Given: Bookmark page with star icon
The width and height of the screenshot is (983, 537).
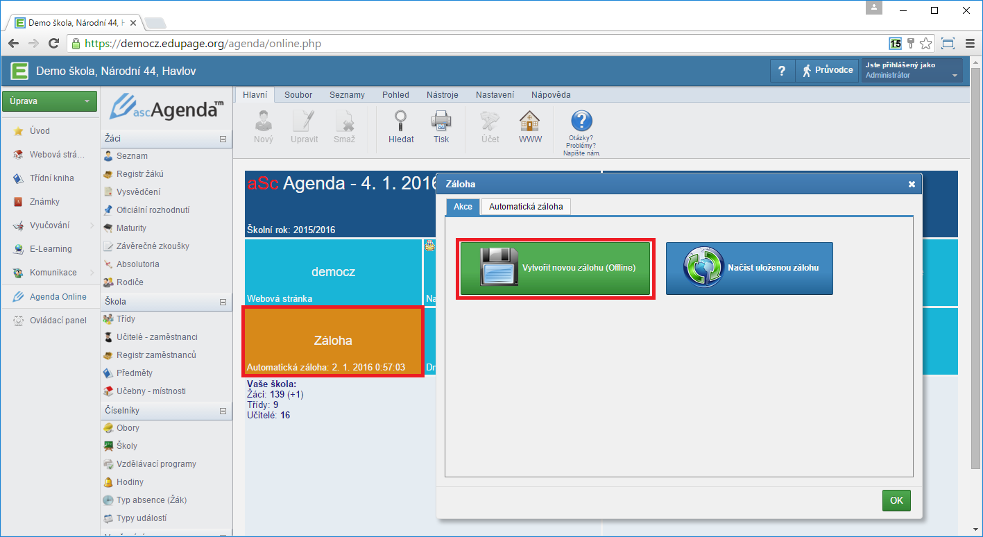Looking at the screenshot, I should click(x=925, y=44).
